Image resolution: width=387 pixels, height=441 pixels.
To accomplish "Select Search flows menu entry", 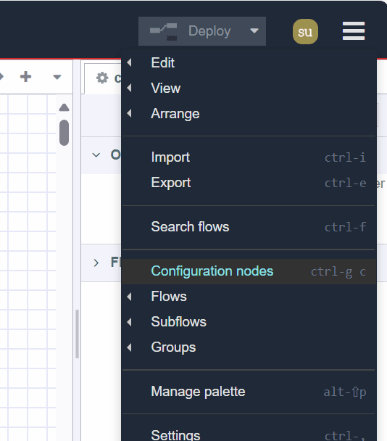I will pos(249,227).
